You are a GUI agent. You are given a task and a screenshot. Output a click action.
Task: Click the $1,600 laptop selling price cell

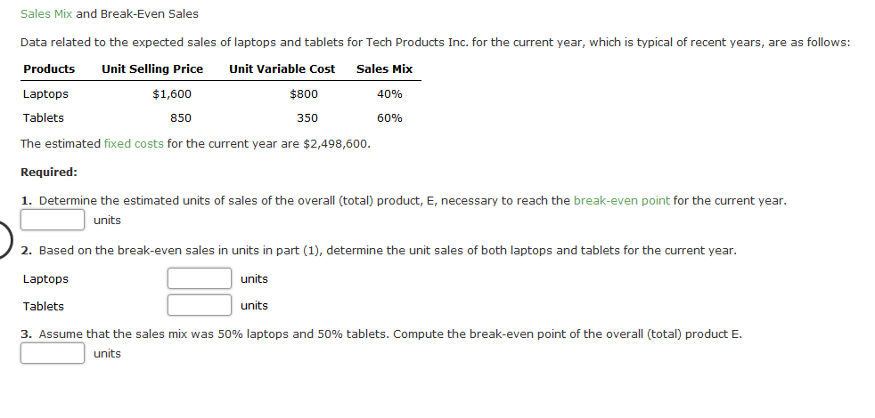pos(172,94)
